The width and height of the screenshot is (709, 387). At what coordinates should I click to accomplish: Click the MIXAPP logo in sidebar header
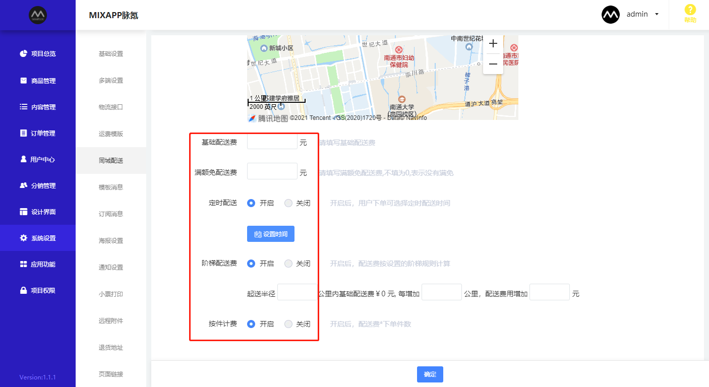pyautogui.click(x=38, y=15)
